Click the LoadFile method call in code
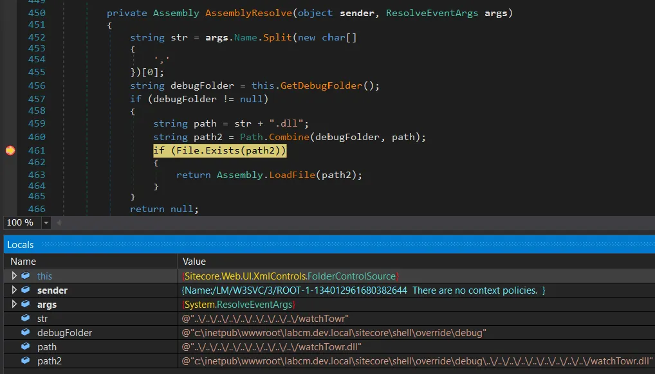The height and width of the screenshot is (374, 655). [x=292, y=175]
